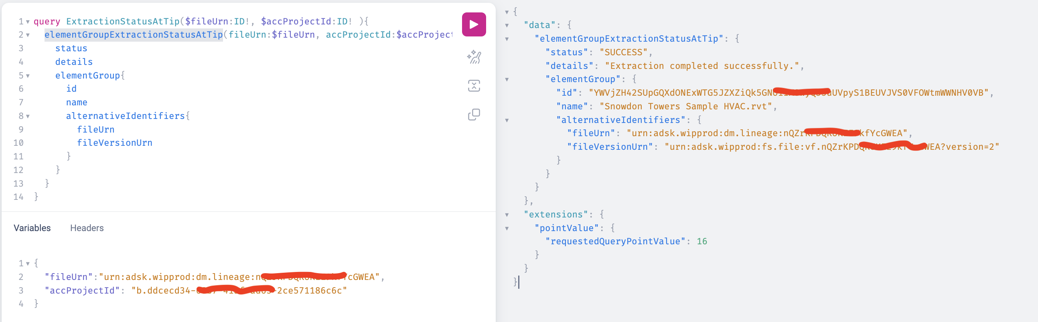Screen dimensions: 1038x322
Task: Prettify the query with the magic wand icon
Action: [474, 57]
